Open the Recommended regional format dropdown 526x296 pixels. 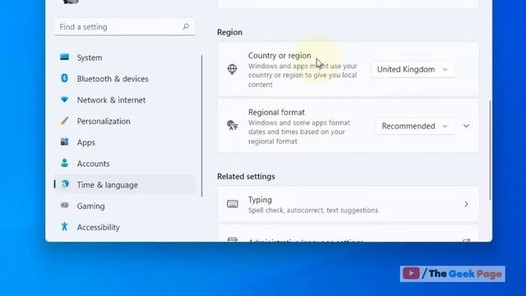[x=415, y=126]
